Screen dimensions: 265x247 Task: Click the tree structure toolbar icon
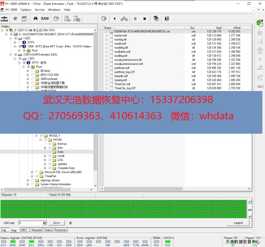77,19
